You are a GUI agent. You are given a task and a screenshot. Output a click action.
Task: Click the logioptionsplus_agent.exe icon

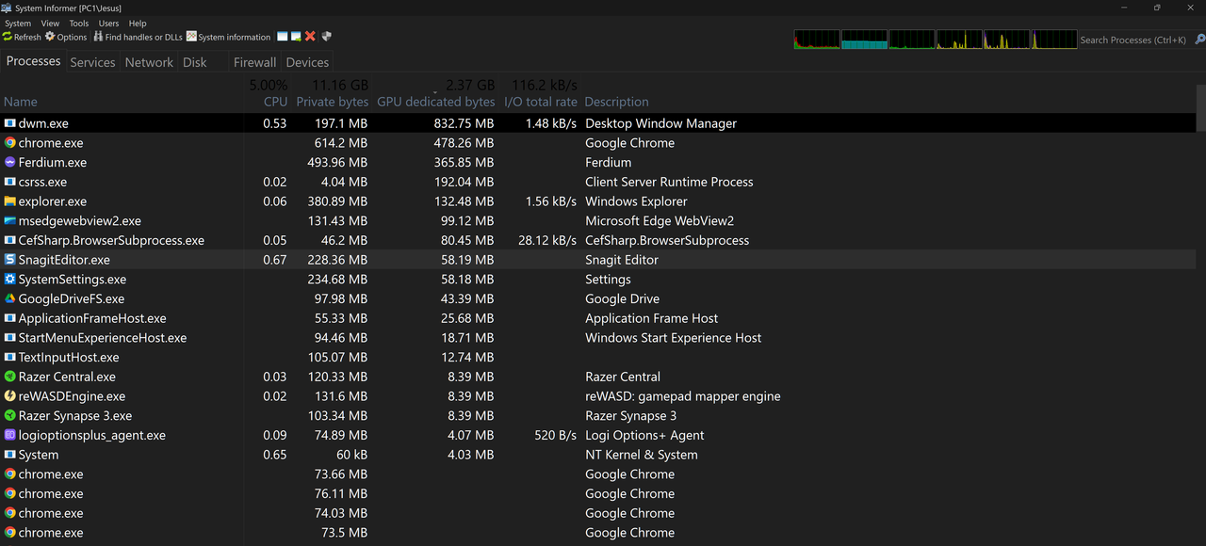pos(9,435)
